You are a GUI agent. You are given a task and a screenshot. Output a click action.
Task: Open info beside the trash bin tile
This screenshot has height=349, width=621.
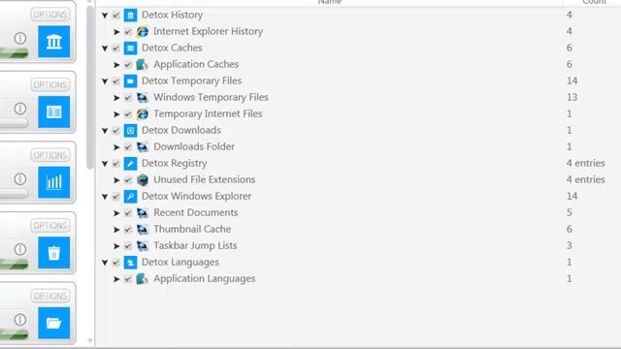tap(20, 249)
